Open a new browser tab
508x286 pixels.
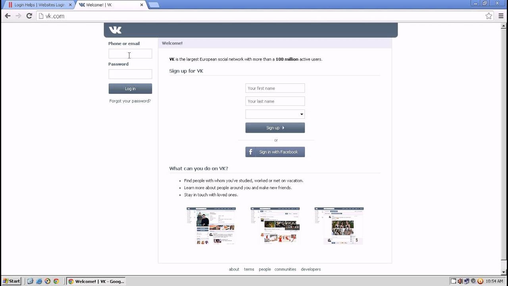point(154,5)
